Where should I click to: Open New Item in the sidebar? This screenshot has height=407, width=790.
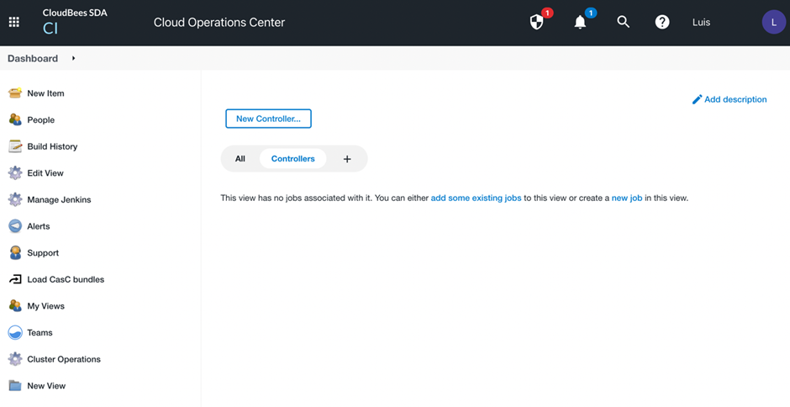[46, 93]
